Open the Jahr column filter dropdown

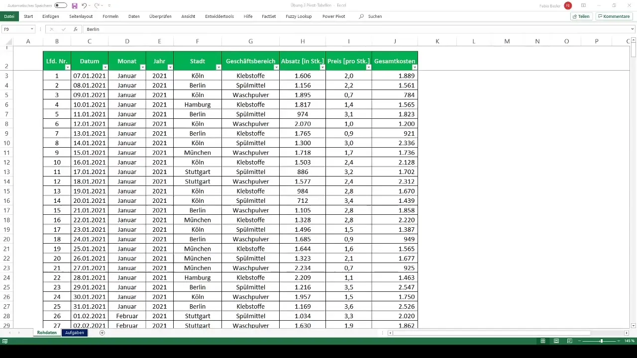(170, 67)
